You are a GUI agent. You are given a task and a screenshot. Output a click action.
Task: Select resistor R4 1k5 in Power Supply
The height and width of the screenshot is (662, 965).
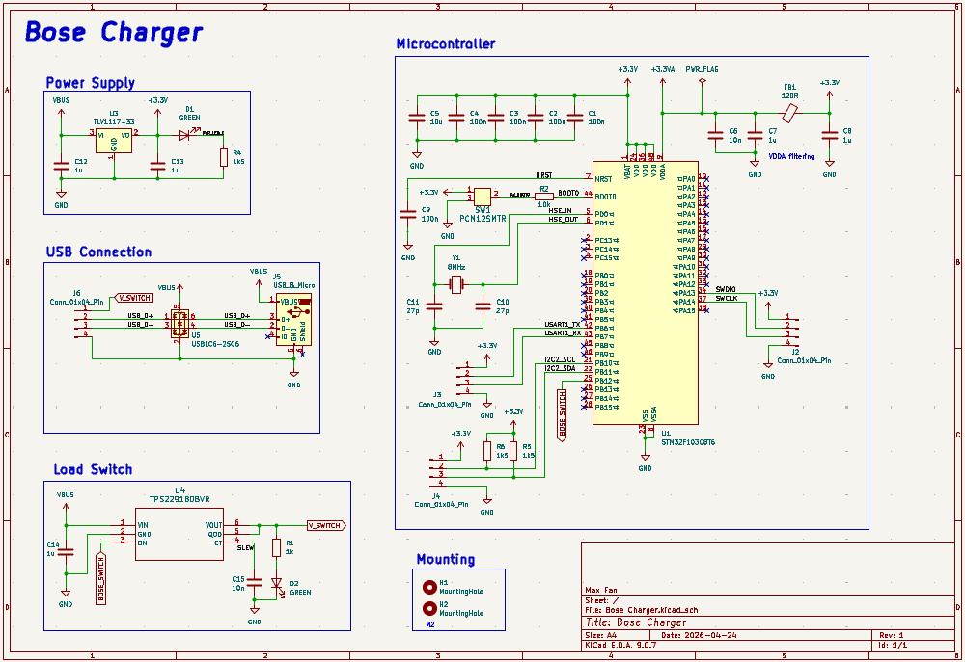click(x=224, y=157)
